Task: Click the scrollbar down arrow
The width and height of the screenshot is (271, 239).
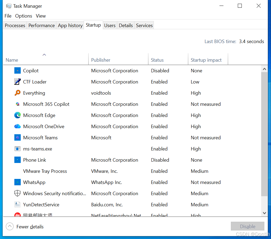Action: click(264, 213)
